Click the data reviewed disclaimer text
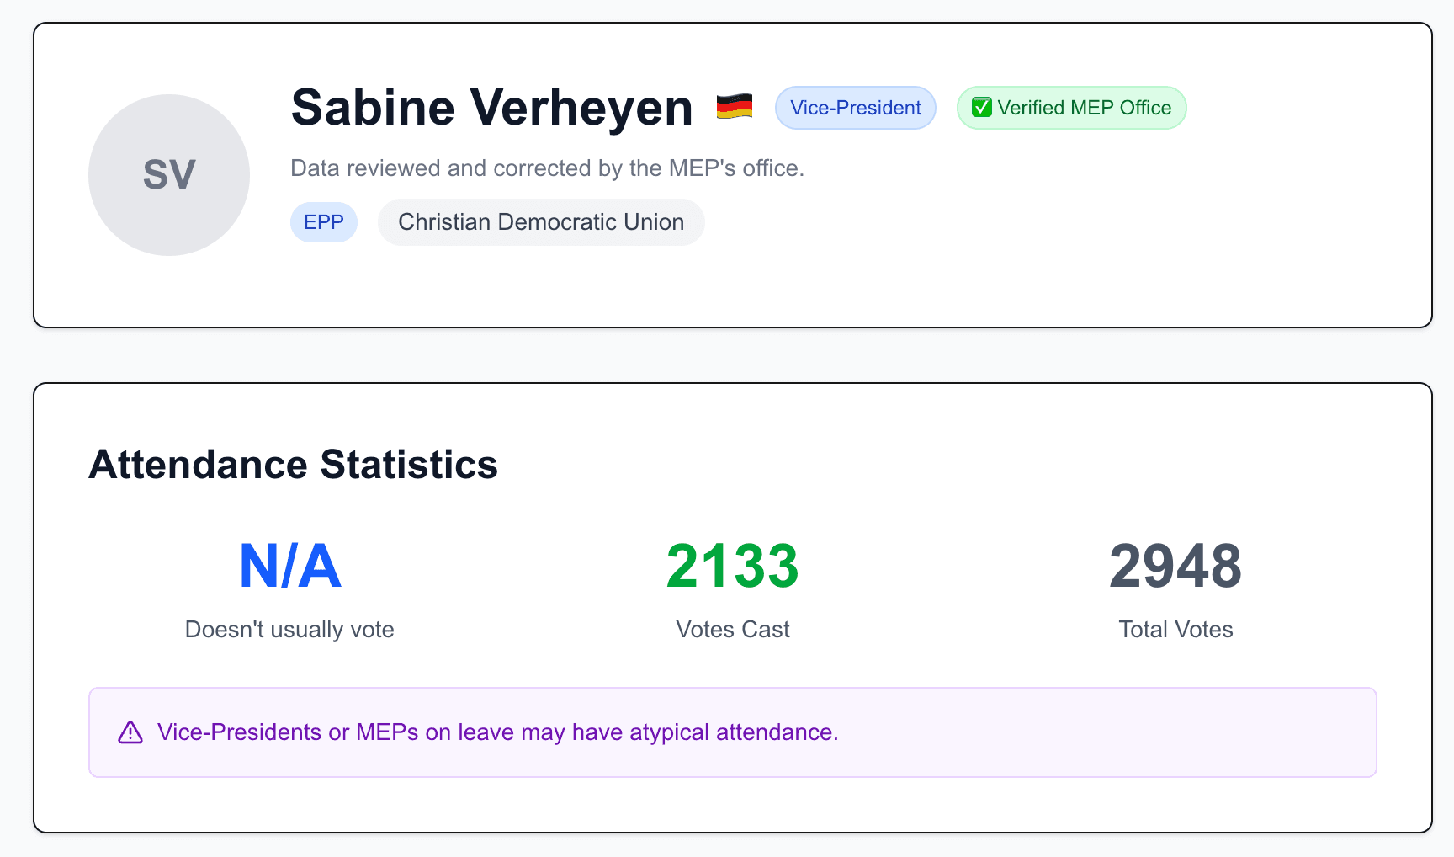The height and width of the screenshot is (857, 1454). pos(547,168)
